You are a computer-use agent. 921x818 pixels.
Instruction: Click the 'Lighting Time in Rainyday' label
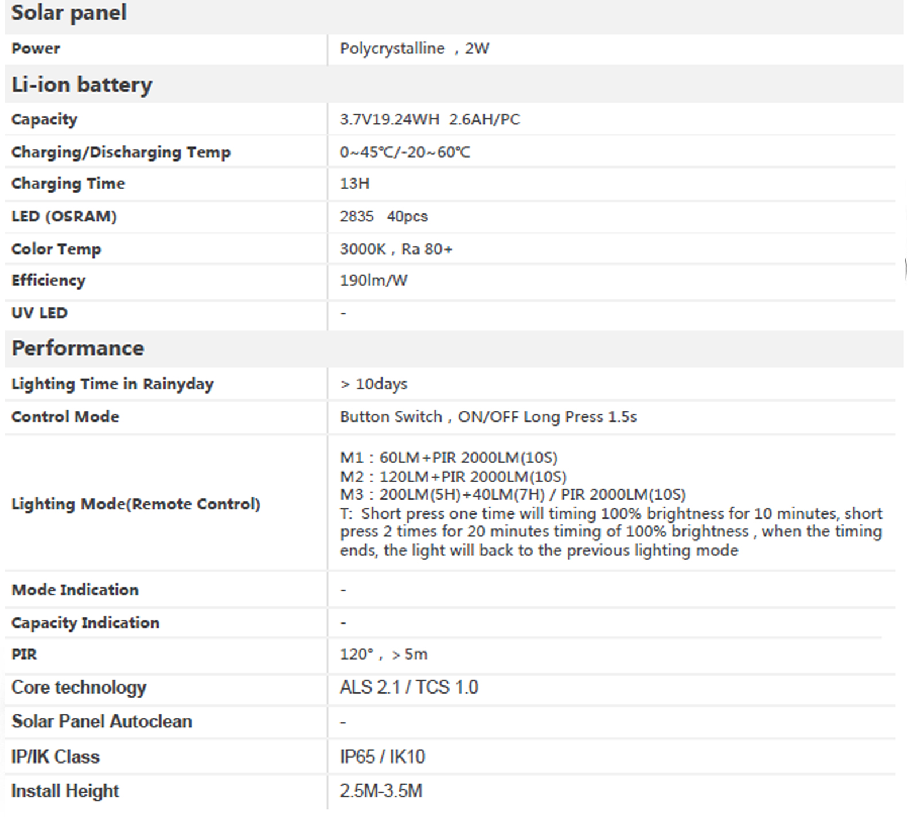(x=112, y=384)
